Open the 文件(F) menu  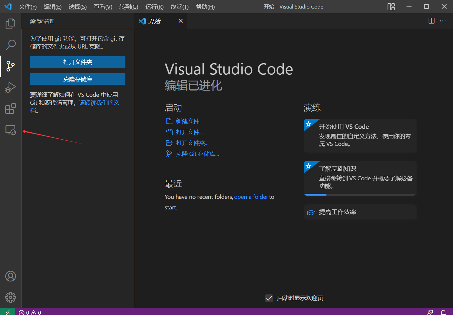pyautogui.click(x=28, y=7)
